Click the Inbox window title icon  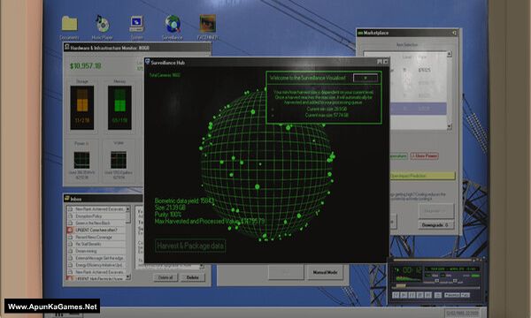tap(67, 199)
